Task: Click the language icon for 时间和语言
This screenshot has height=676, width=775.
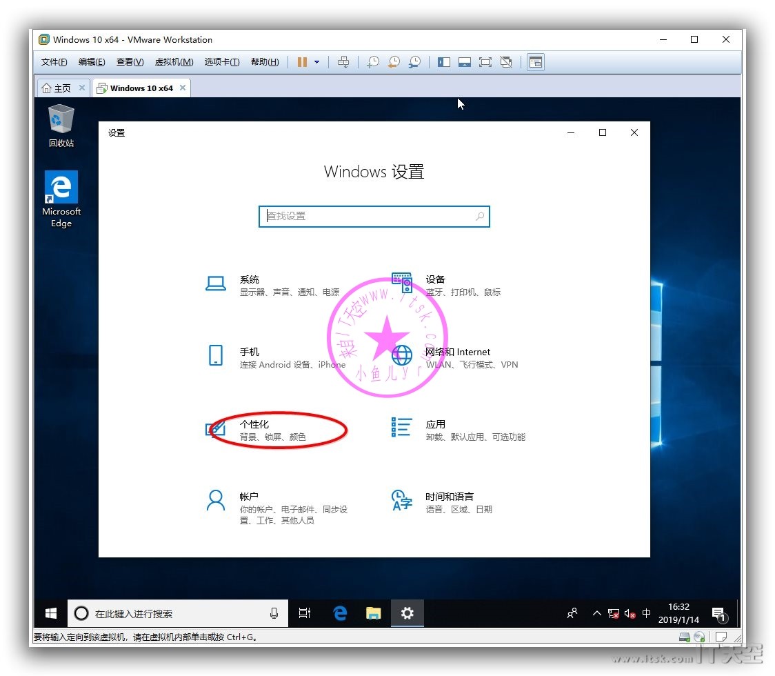Action: 401,500
